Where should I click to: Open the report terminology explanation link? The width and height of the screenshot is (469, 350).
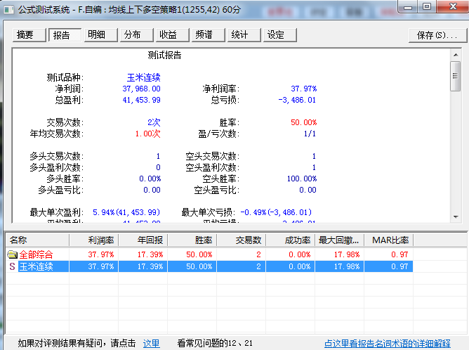[387, 344]
